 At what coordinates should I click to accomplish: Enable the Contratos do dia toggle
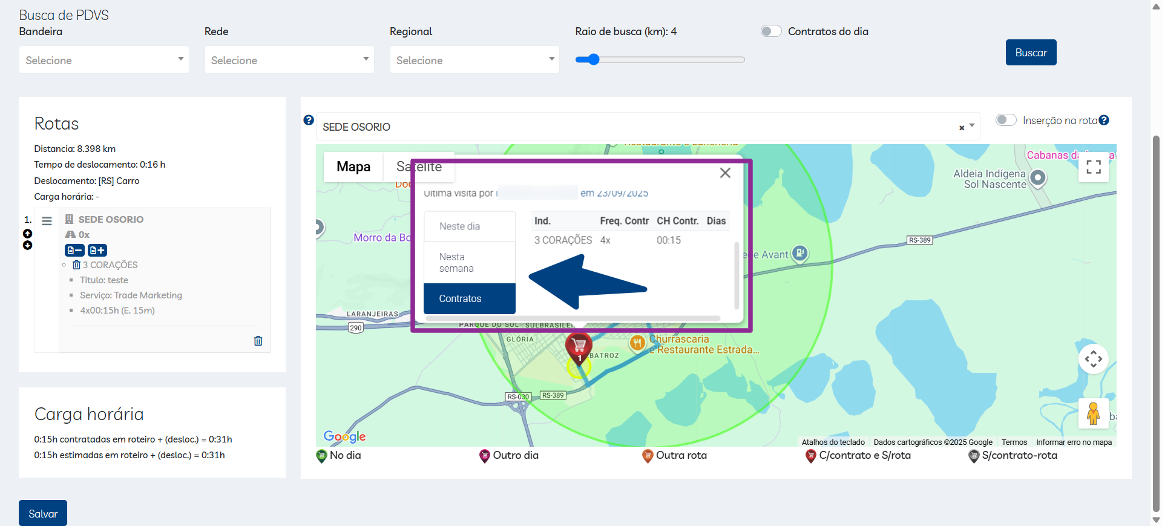click(771, 31)
